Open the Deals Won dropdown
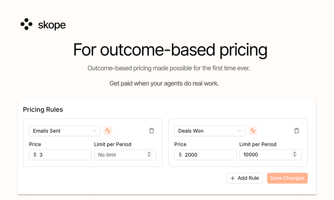Viewport: 334px width, 200px height. click(210, 131)
